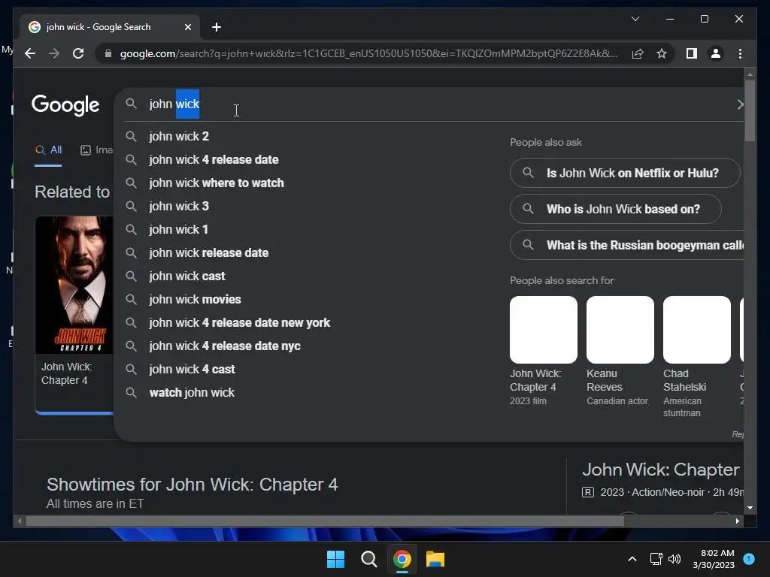Share this page from the address bar
The height and width of the screenshot is (577, 770).
(638, 53)
